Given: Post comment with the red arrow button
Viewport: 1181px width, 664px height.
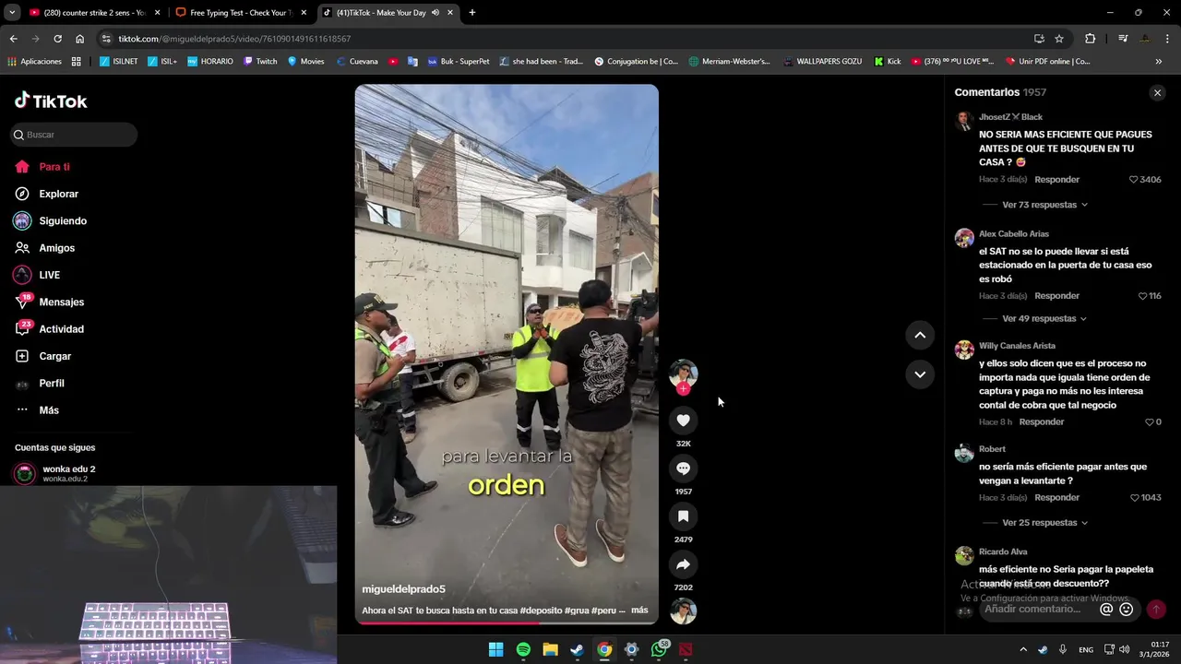Looking at the screenshot, I should coord(1155,610).
